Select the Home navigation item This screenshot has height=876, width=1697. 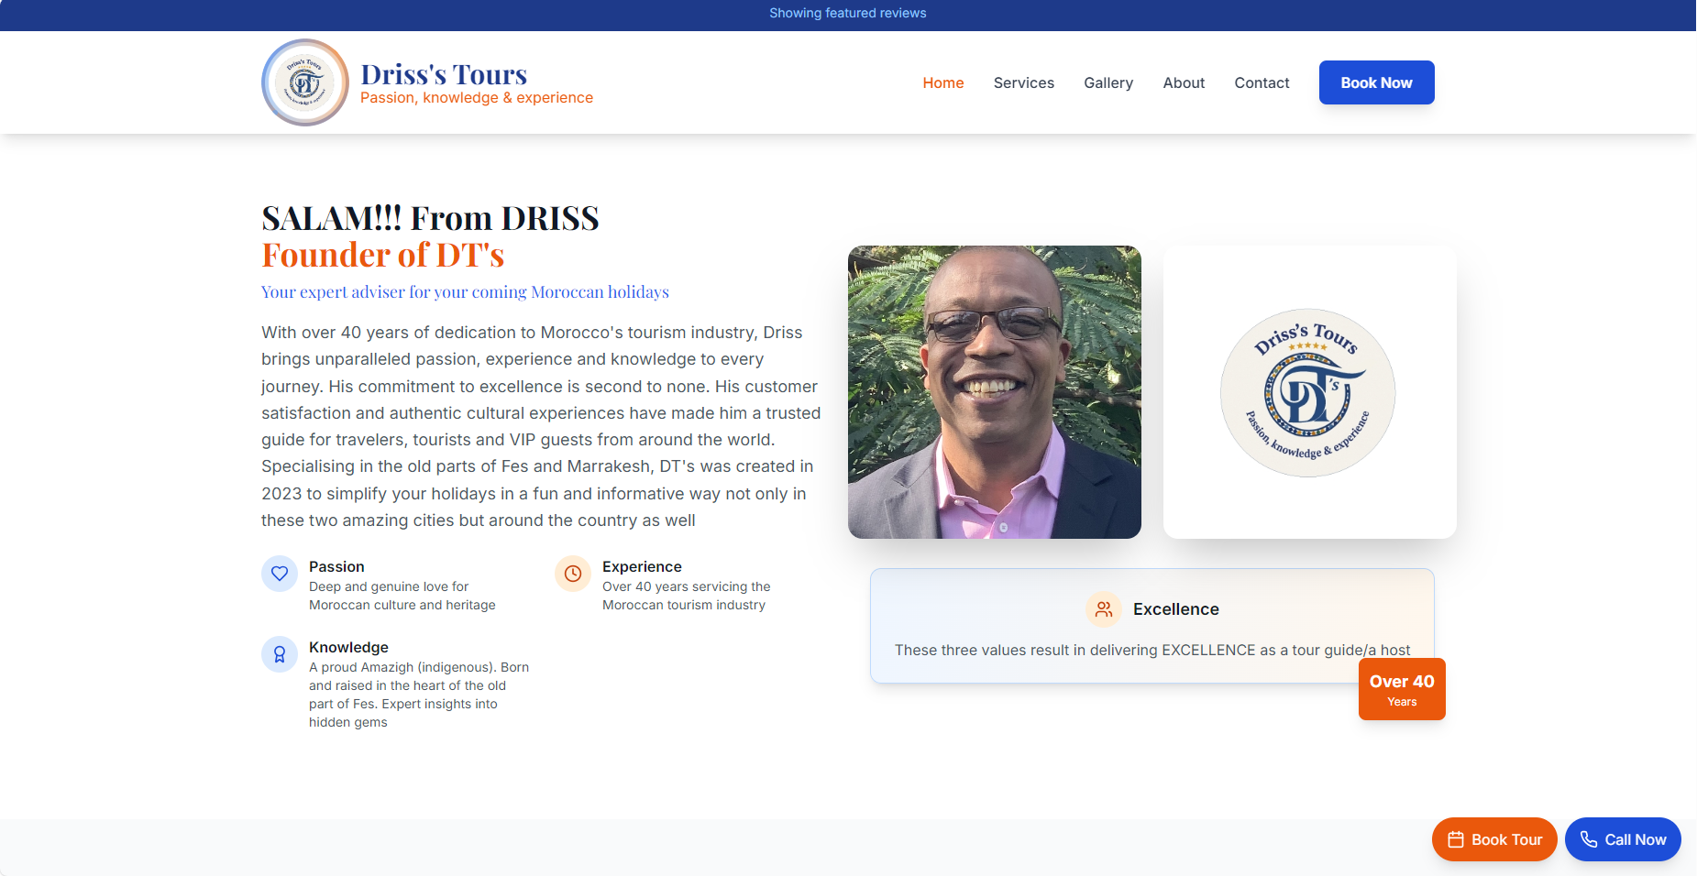click(x=942, y=82)
